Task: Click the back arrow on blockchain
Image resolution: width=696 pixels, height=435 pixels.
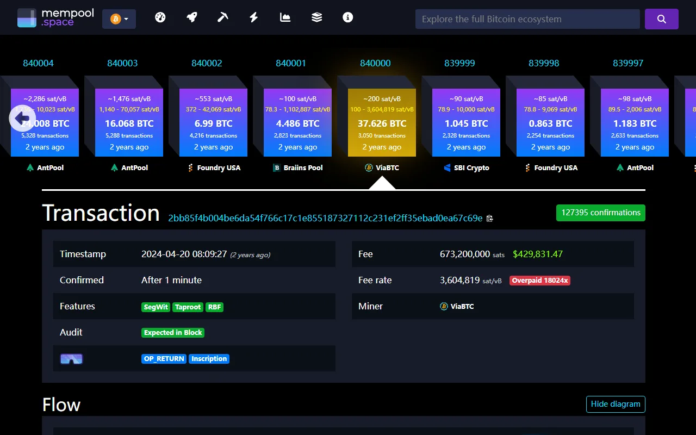Action: pos(22,118)
